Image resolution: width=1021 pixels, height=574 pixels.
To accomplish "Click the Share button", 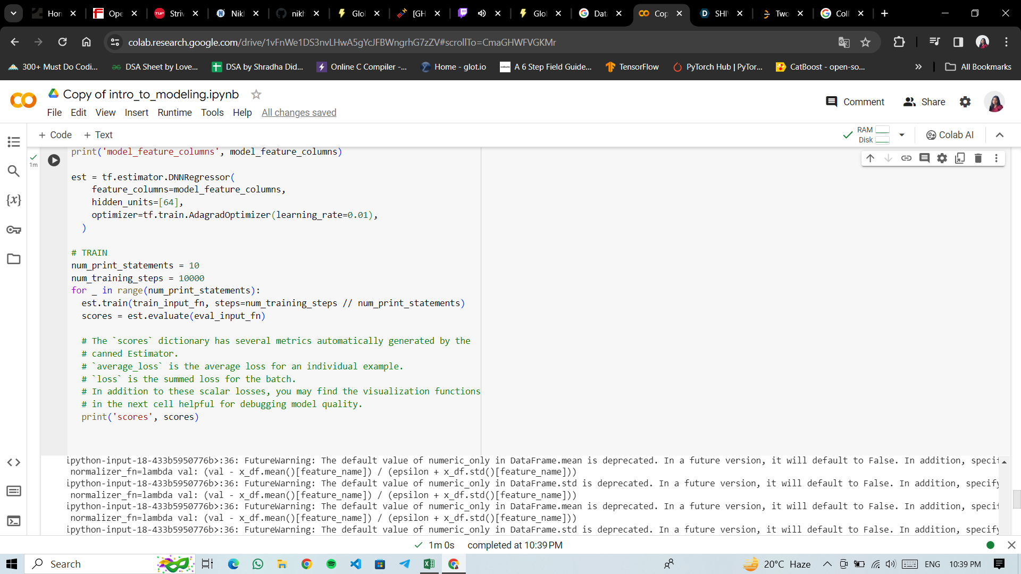I will 924,102.
